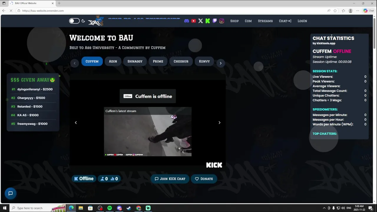This screenshot has height=212, width=377.
Task: Open the Twitch icon link
Action: pos(215,21)
